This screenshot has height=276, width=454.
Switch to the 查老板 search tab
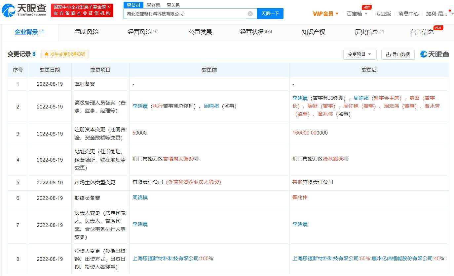click(153, 5)
